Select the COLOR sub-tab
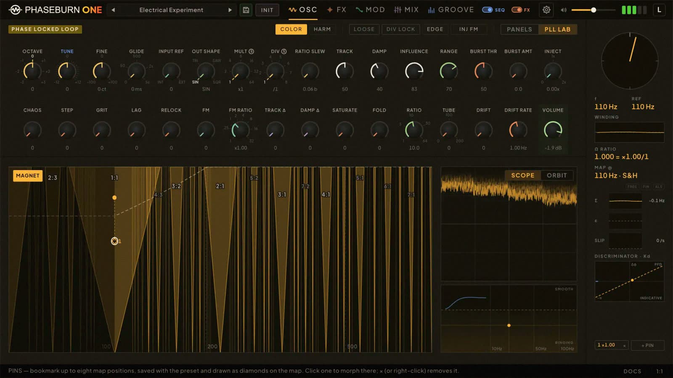Screen dimensions: 673x378 tap(291, 29)
